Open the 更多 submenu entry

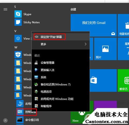(x=61, y=44)
